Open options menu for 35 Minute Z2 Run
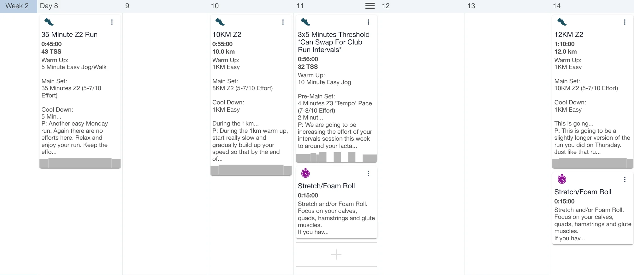Screen dimensions: 634x275 (x=112, y=22)
